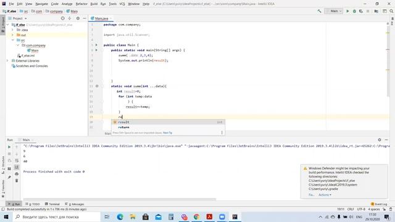Open the File menu
This screenshot has width=395, height=222.
(x=11, y=4)
